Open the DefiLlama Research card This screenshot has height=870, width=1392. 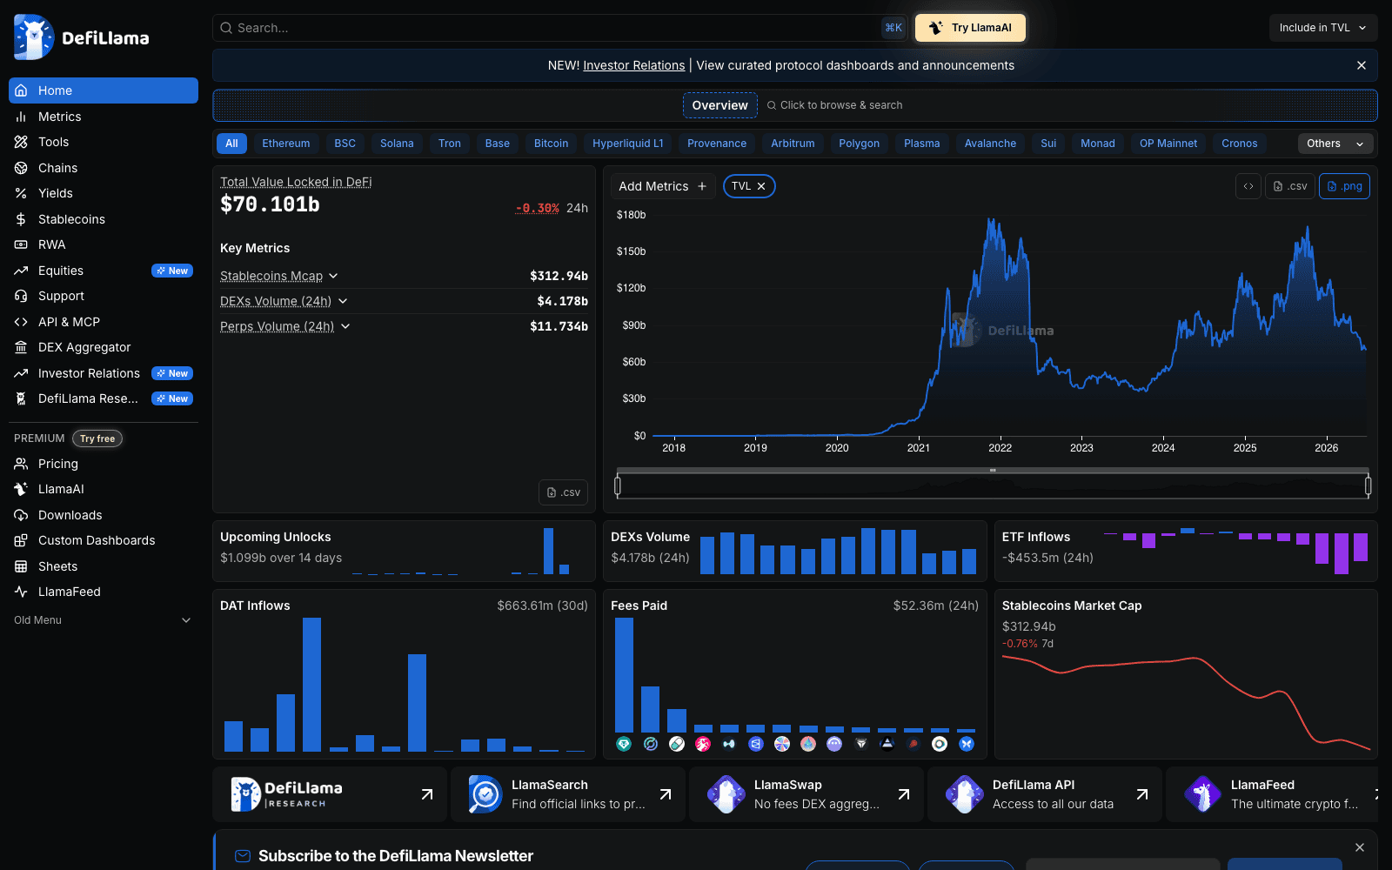pos(330,794)
